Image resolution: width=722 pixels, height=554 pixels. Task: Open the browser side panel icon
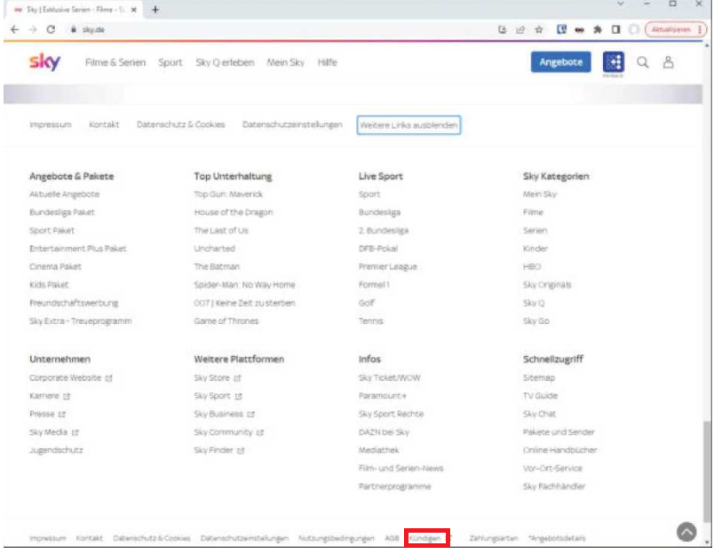[x=615, y=29]
